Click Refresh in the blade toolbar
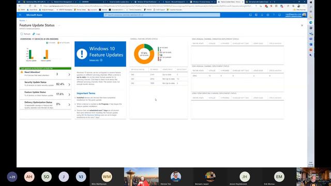 tap(25, 34)
